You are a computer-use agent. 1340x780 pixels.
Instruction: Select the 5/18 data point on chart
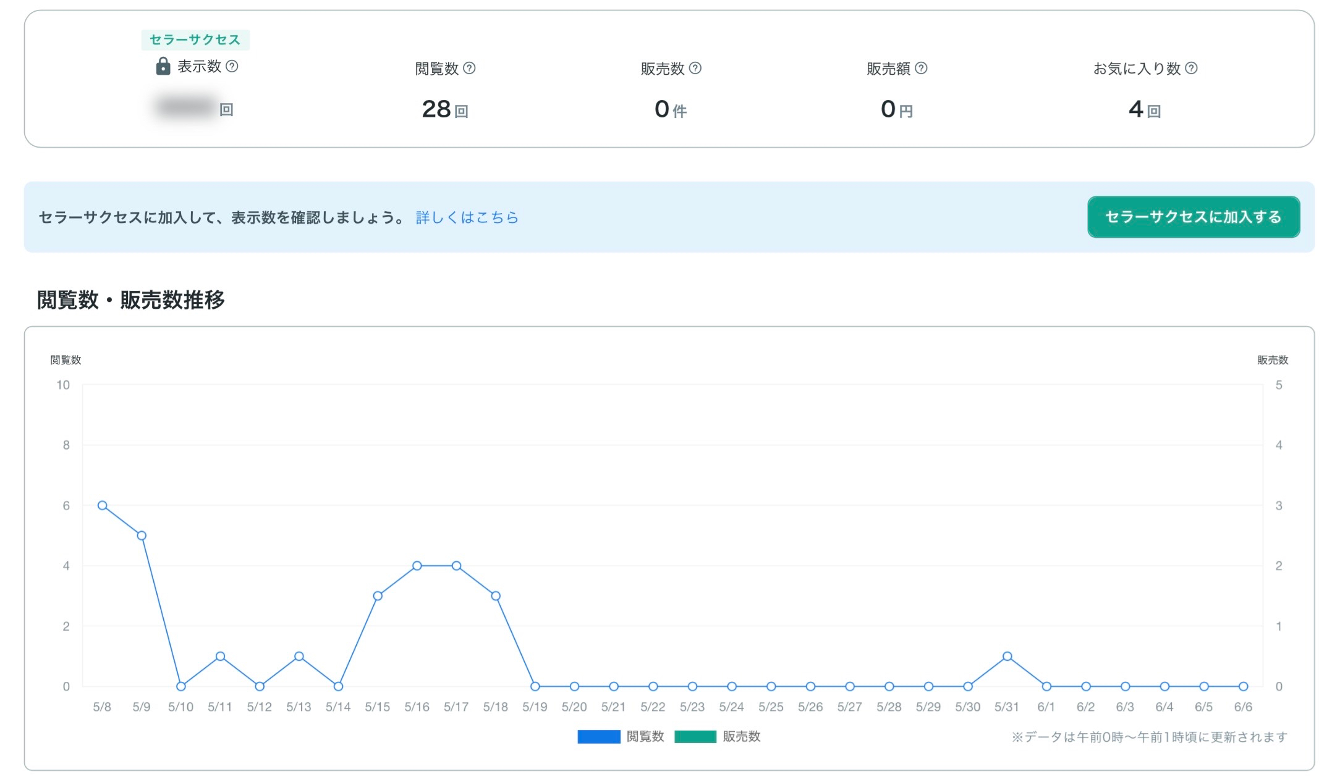(496, 596)
